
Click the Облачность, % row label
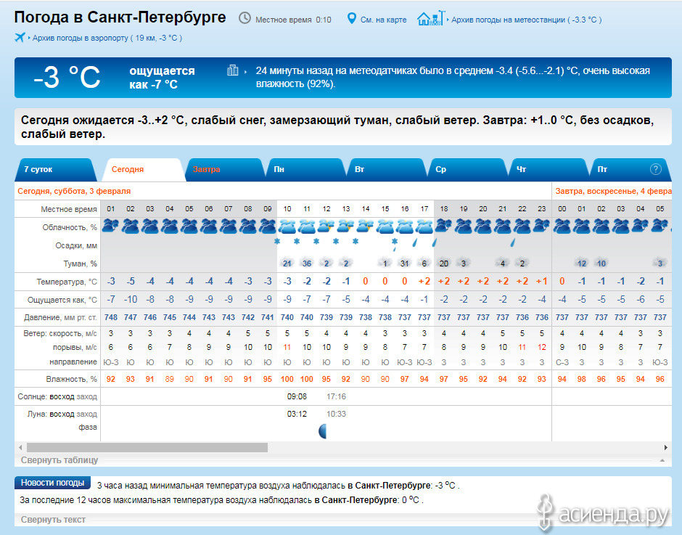tap(70, 227)
